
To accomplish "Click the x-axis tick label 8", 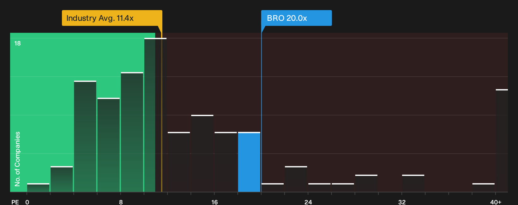I will pos(121,202).
